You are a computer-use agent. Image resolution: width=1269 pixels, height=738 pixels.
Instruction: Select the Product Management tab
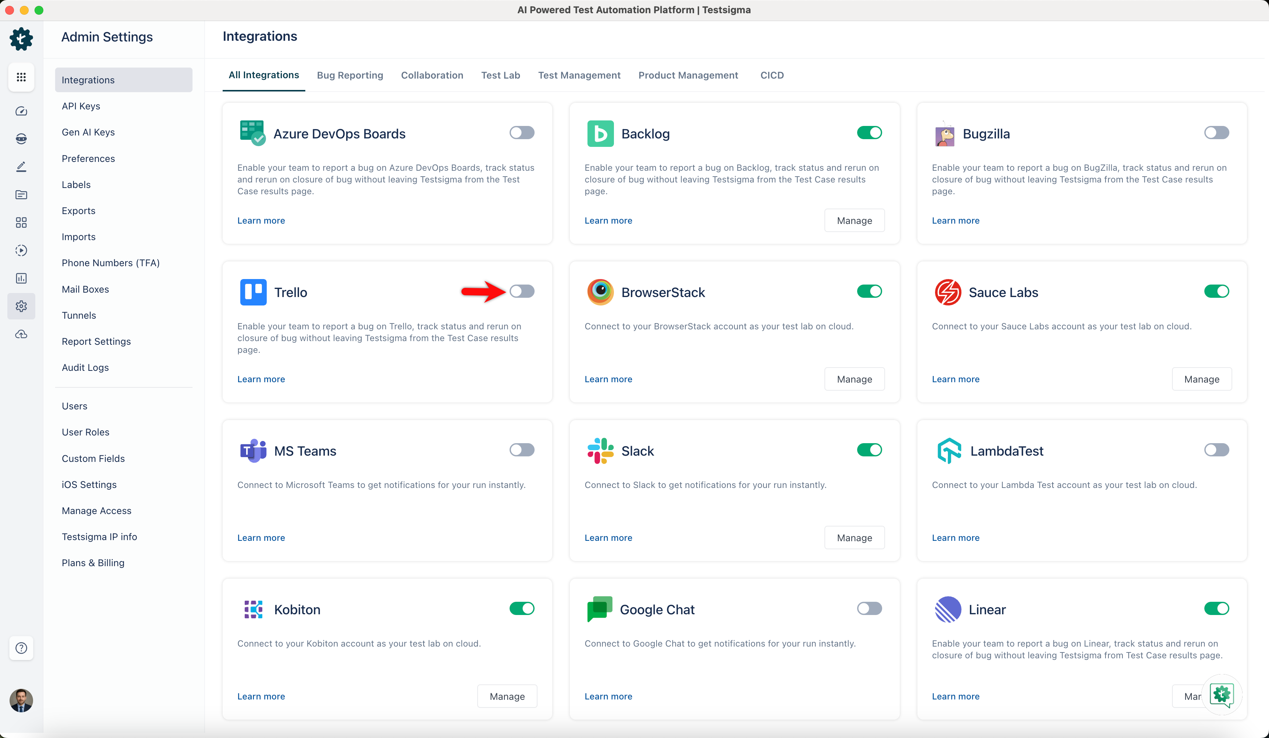point(688,75)
